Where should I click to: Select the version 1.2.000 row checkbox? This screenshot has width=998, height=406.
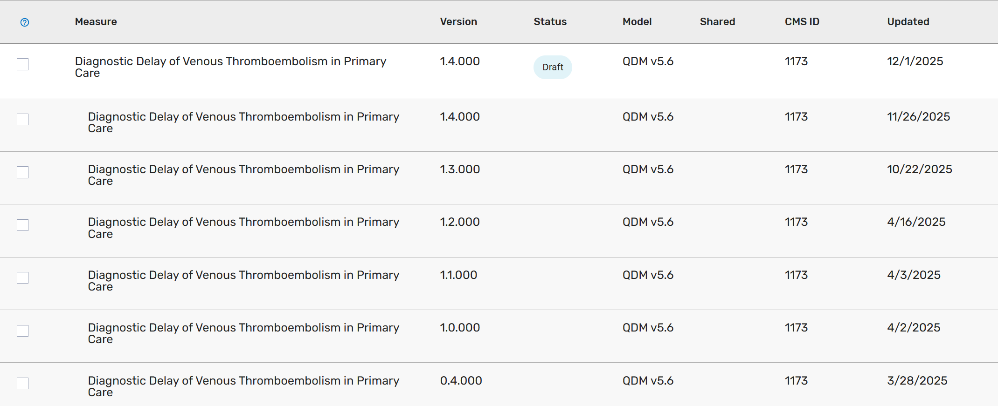click(22, 225)
